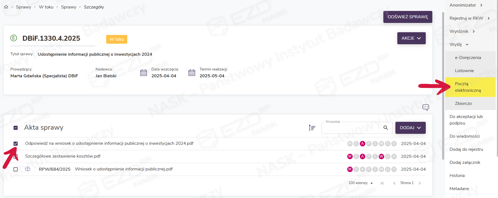Click the RPW register book icon
498x198 pixels.
(28, 169)
